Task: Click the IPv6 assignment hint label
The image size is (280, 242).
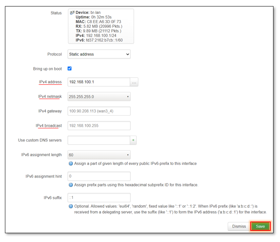Action: [x=44, y=176]
